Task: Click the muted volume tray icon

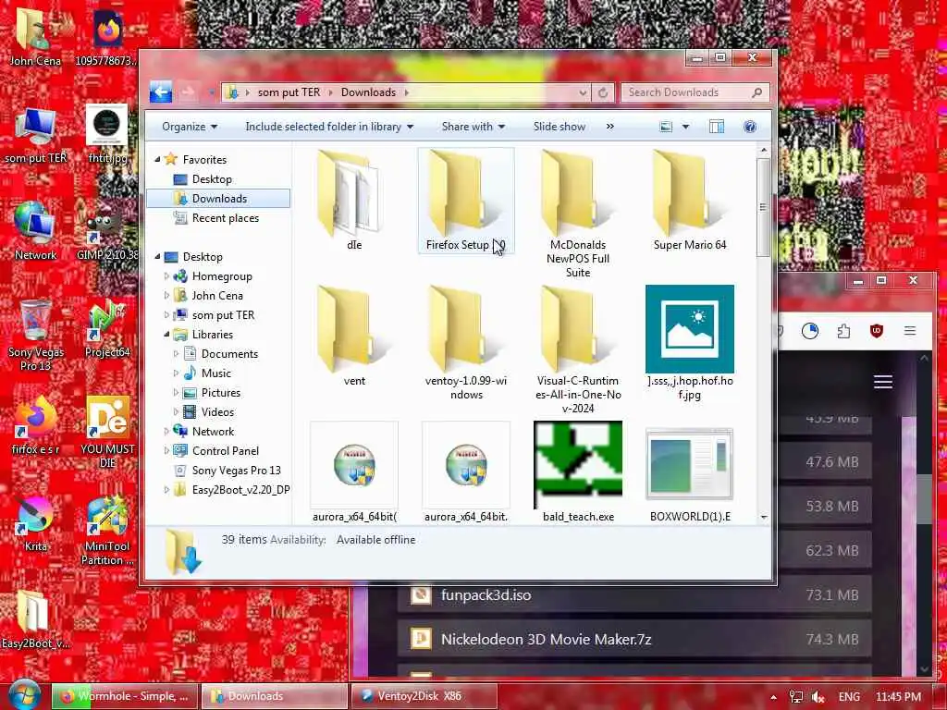Action: pos(818,697)
